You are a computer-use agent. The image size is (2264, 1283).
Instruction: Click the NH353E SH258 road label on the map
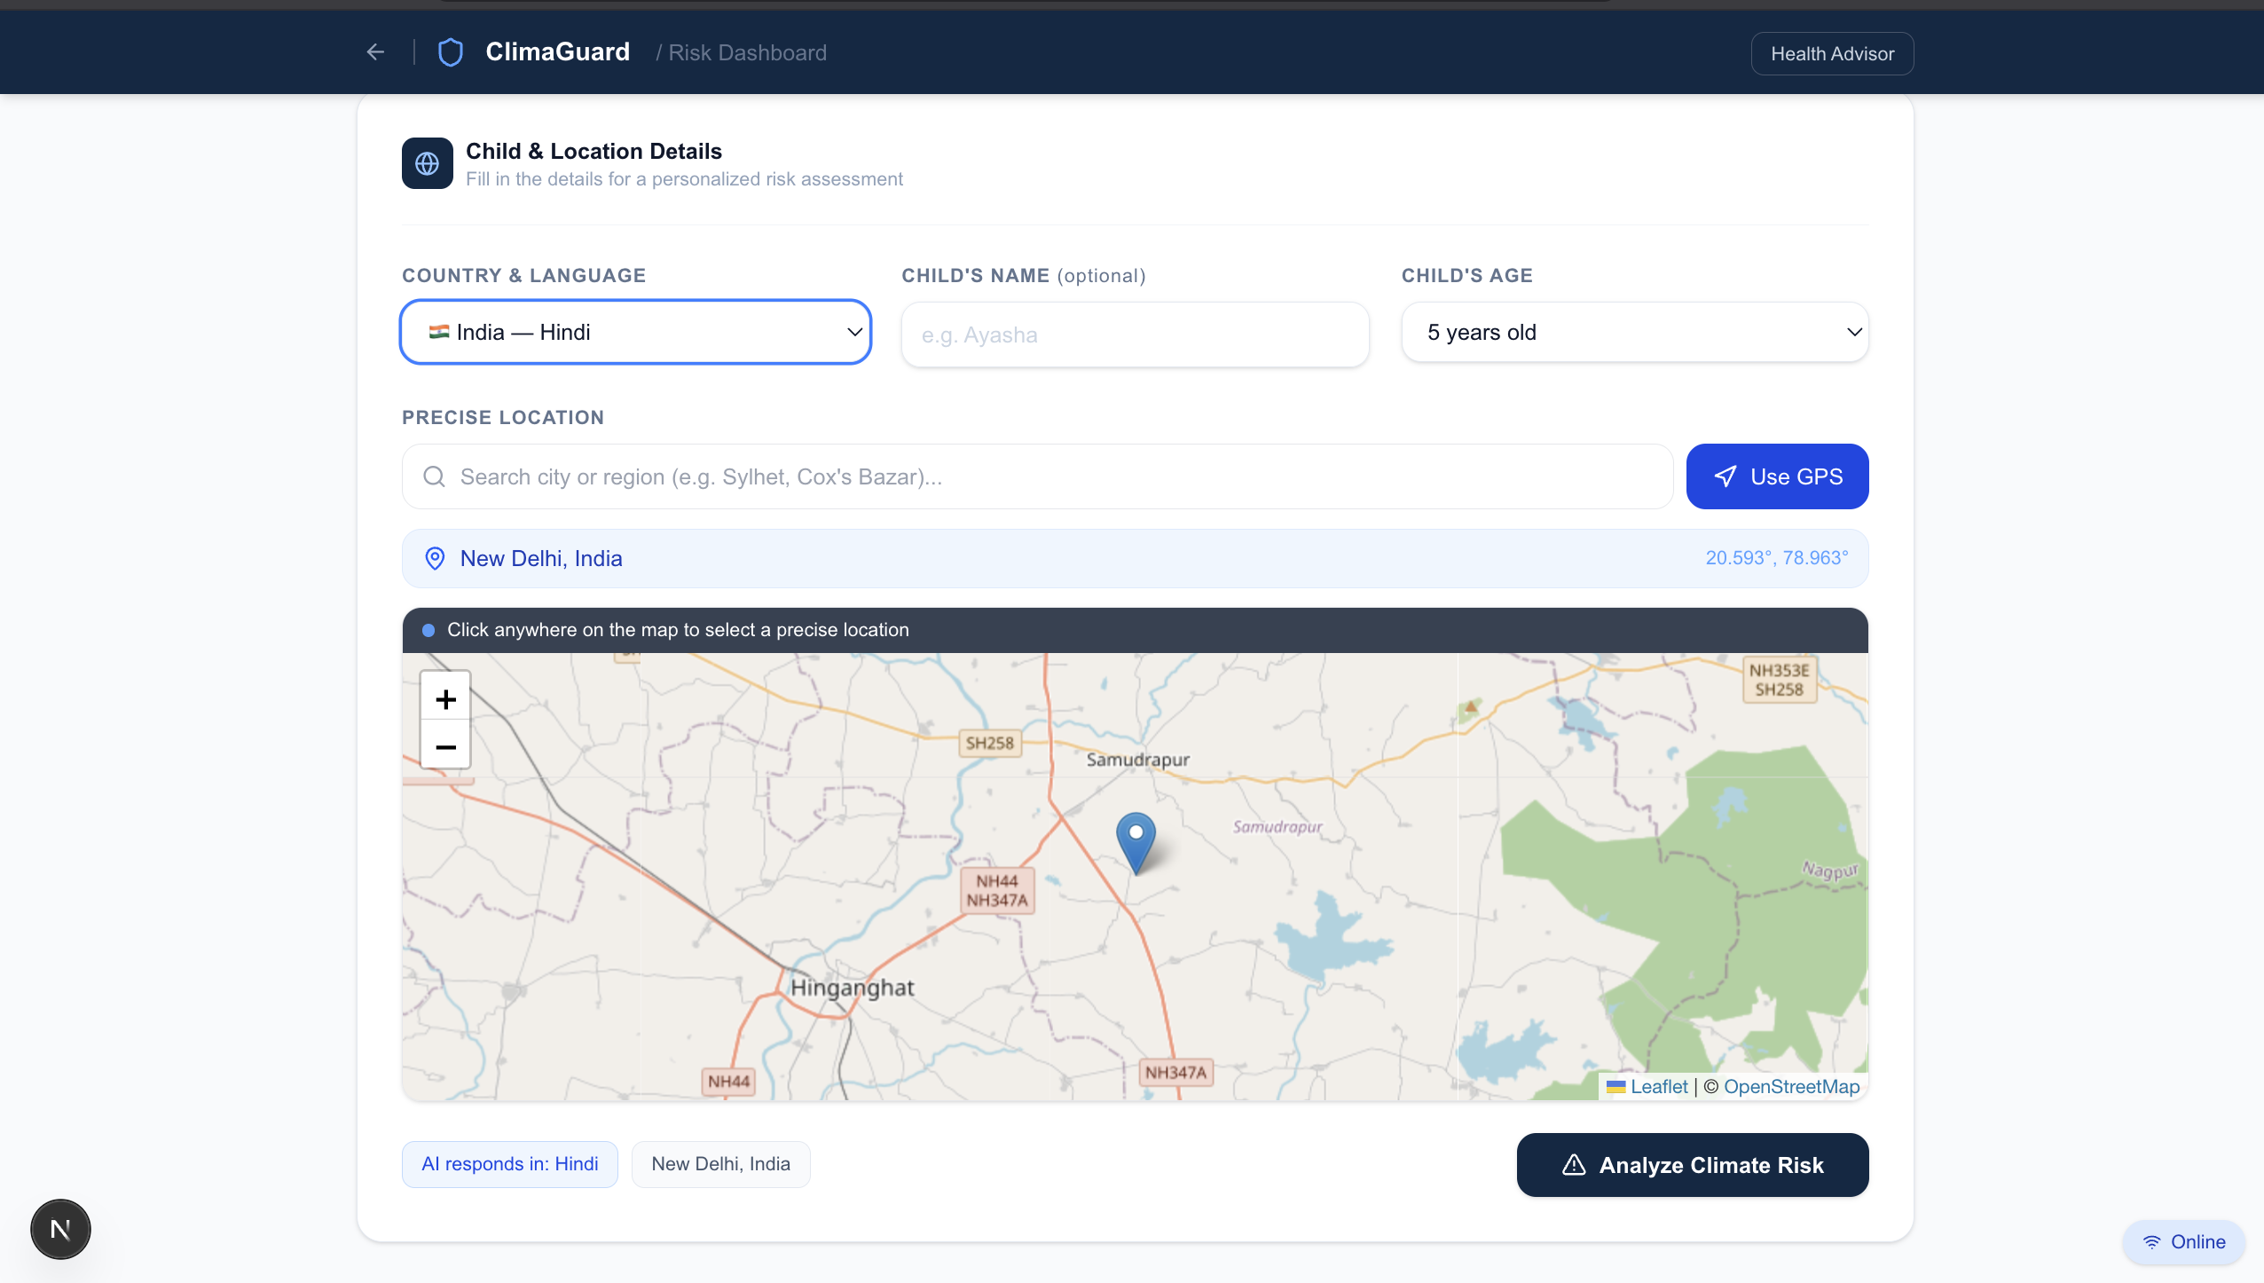pyautogui.click(x=1779, y=680)
